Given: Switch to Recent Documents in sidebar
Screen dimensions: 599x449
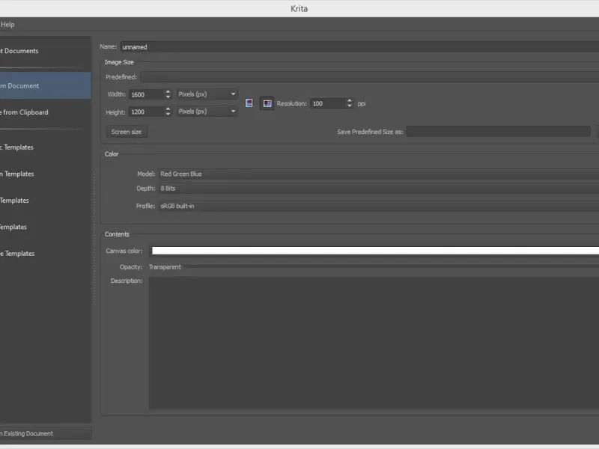Looking at the screenshot, I should 19,51.
